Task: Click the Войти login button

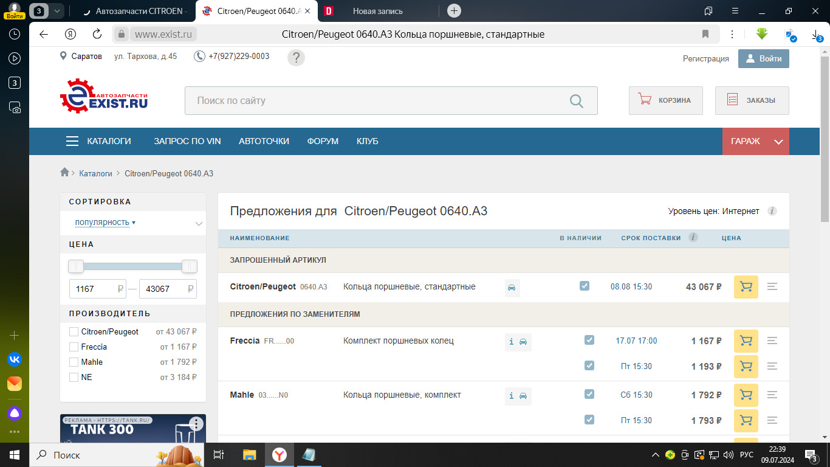Action: tap(764, 58)
